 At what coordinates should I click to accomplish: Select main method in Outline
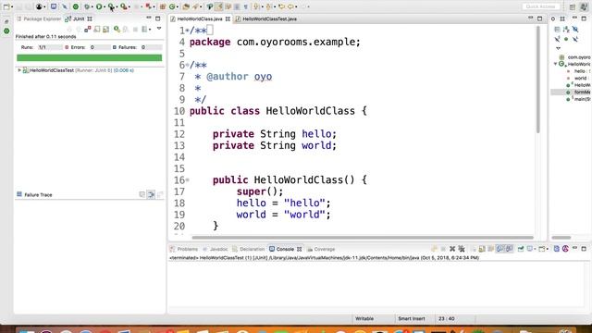(580, 99)
